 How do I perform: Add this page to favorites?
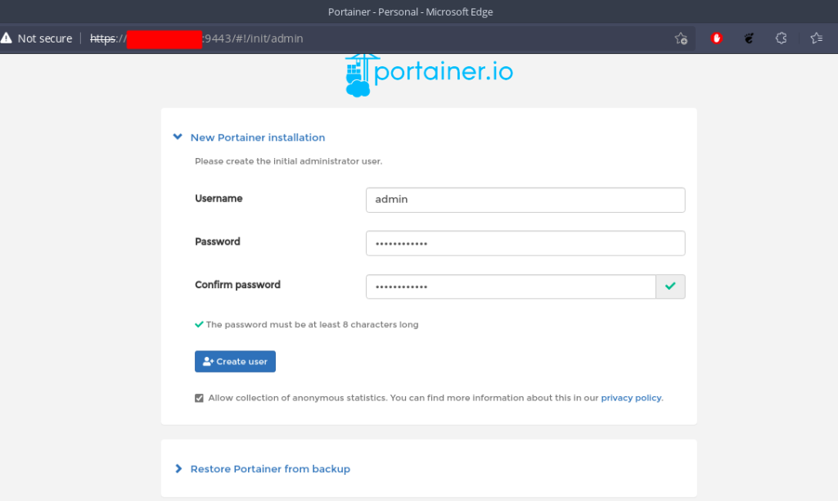point(681,38)
